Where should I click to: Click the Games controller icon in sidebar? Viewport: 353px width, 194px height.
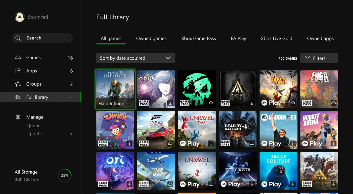coord(18,58)
